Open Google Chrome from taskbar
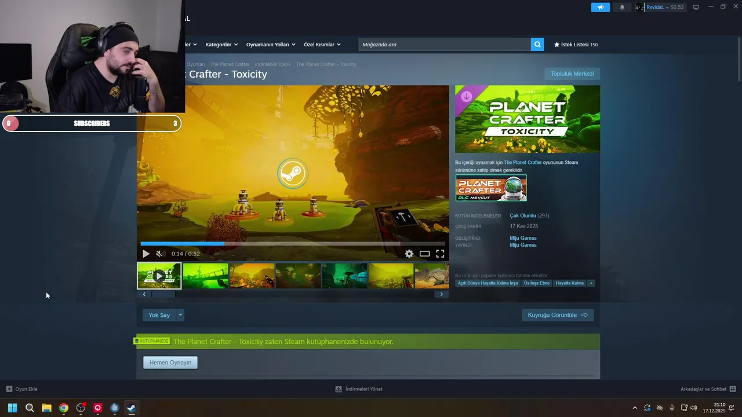 [x=64, y=408]
